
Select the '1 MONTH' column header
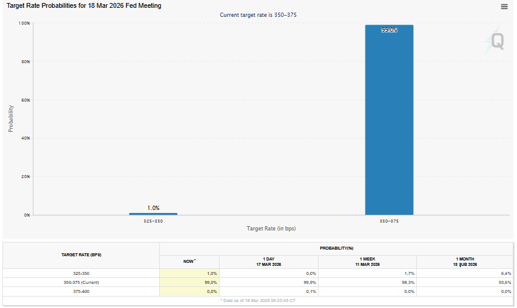[x=465, y=262]
